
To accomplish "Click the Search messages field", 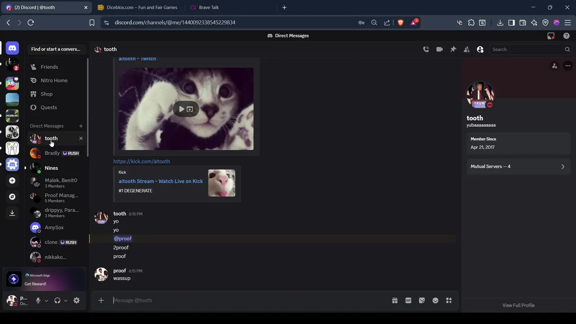I will pyautogui.click(x=531, y=49).
